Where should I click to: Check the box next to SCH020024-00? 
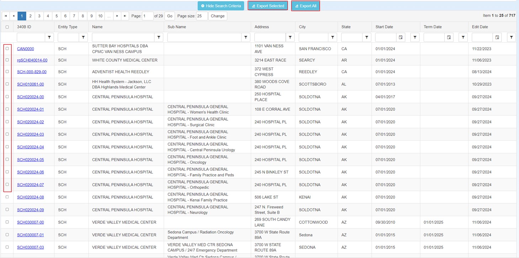coord(7,97)
